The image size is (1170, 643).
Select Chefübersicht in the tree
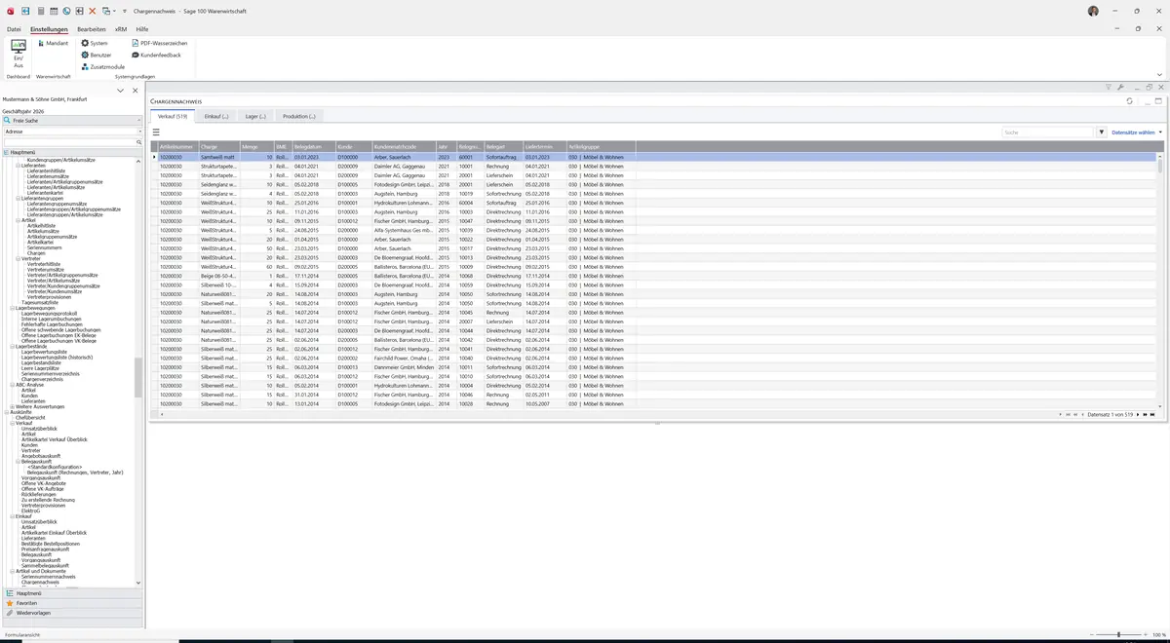point(31,417)
